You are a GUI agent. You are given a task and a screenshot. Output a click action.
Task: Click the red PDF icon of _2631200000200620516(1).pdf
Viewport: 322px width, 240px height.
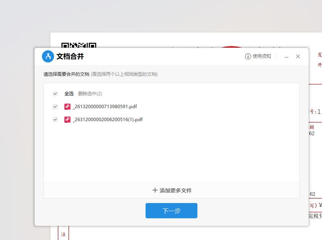tap(67, 119)
